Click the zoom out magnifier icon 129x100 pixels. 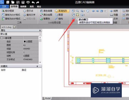[82, 15]
